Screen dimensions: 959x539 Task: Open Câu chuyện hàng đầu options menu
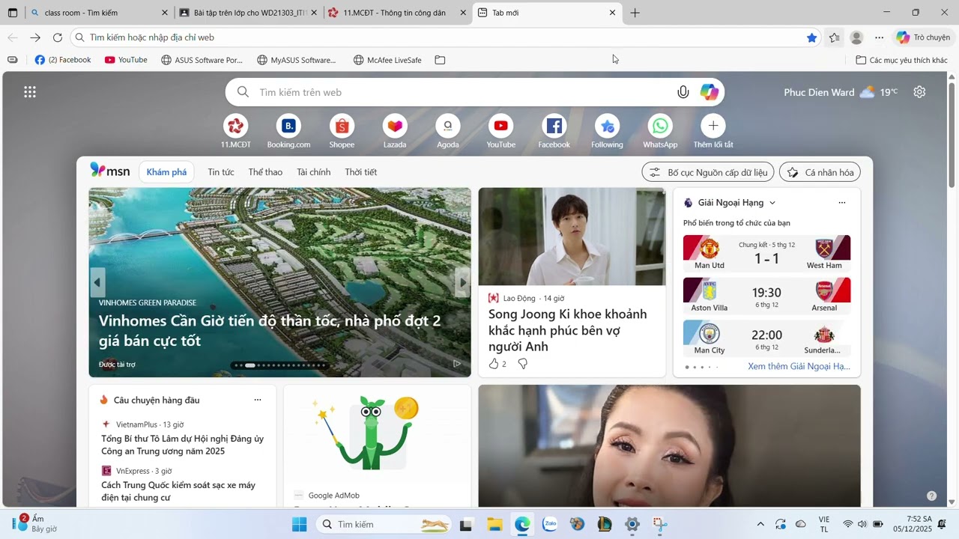click(258, 400)
